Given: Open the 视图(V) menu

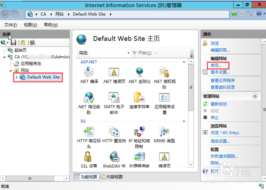Looking at the screenshot, I should coord(30,25).
